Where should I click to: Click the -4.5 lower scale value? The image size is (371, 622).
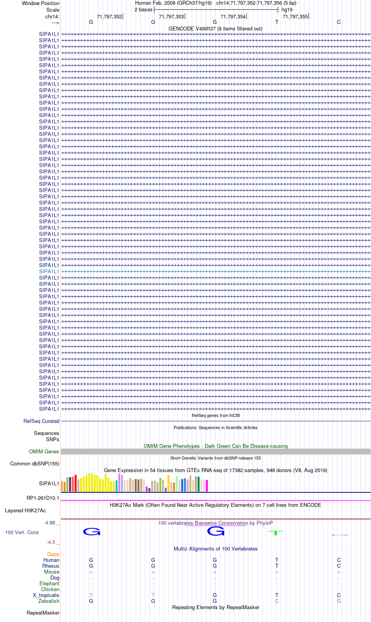coord(51,542)
